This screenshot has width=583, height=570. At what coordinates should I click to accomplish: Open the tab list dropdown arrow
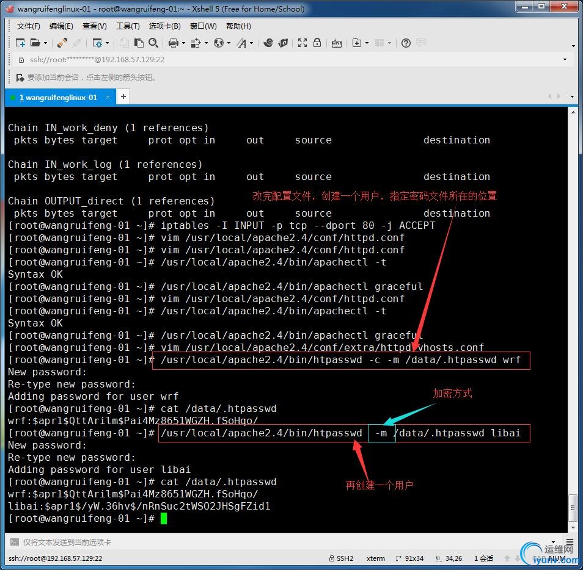tap(572, 96)
